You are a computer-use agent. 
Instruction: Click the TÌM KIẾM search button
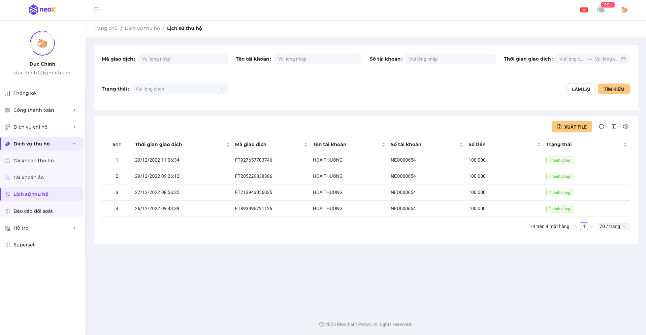(x=613, y=89)
